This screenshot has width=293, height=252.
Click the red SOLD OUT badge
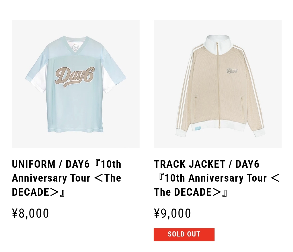(184, 234)
